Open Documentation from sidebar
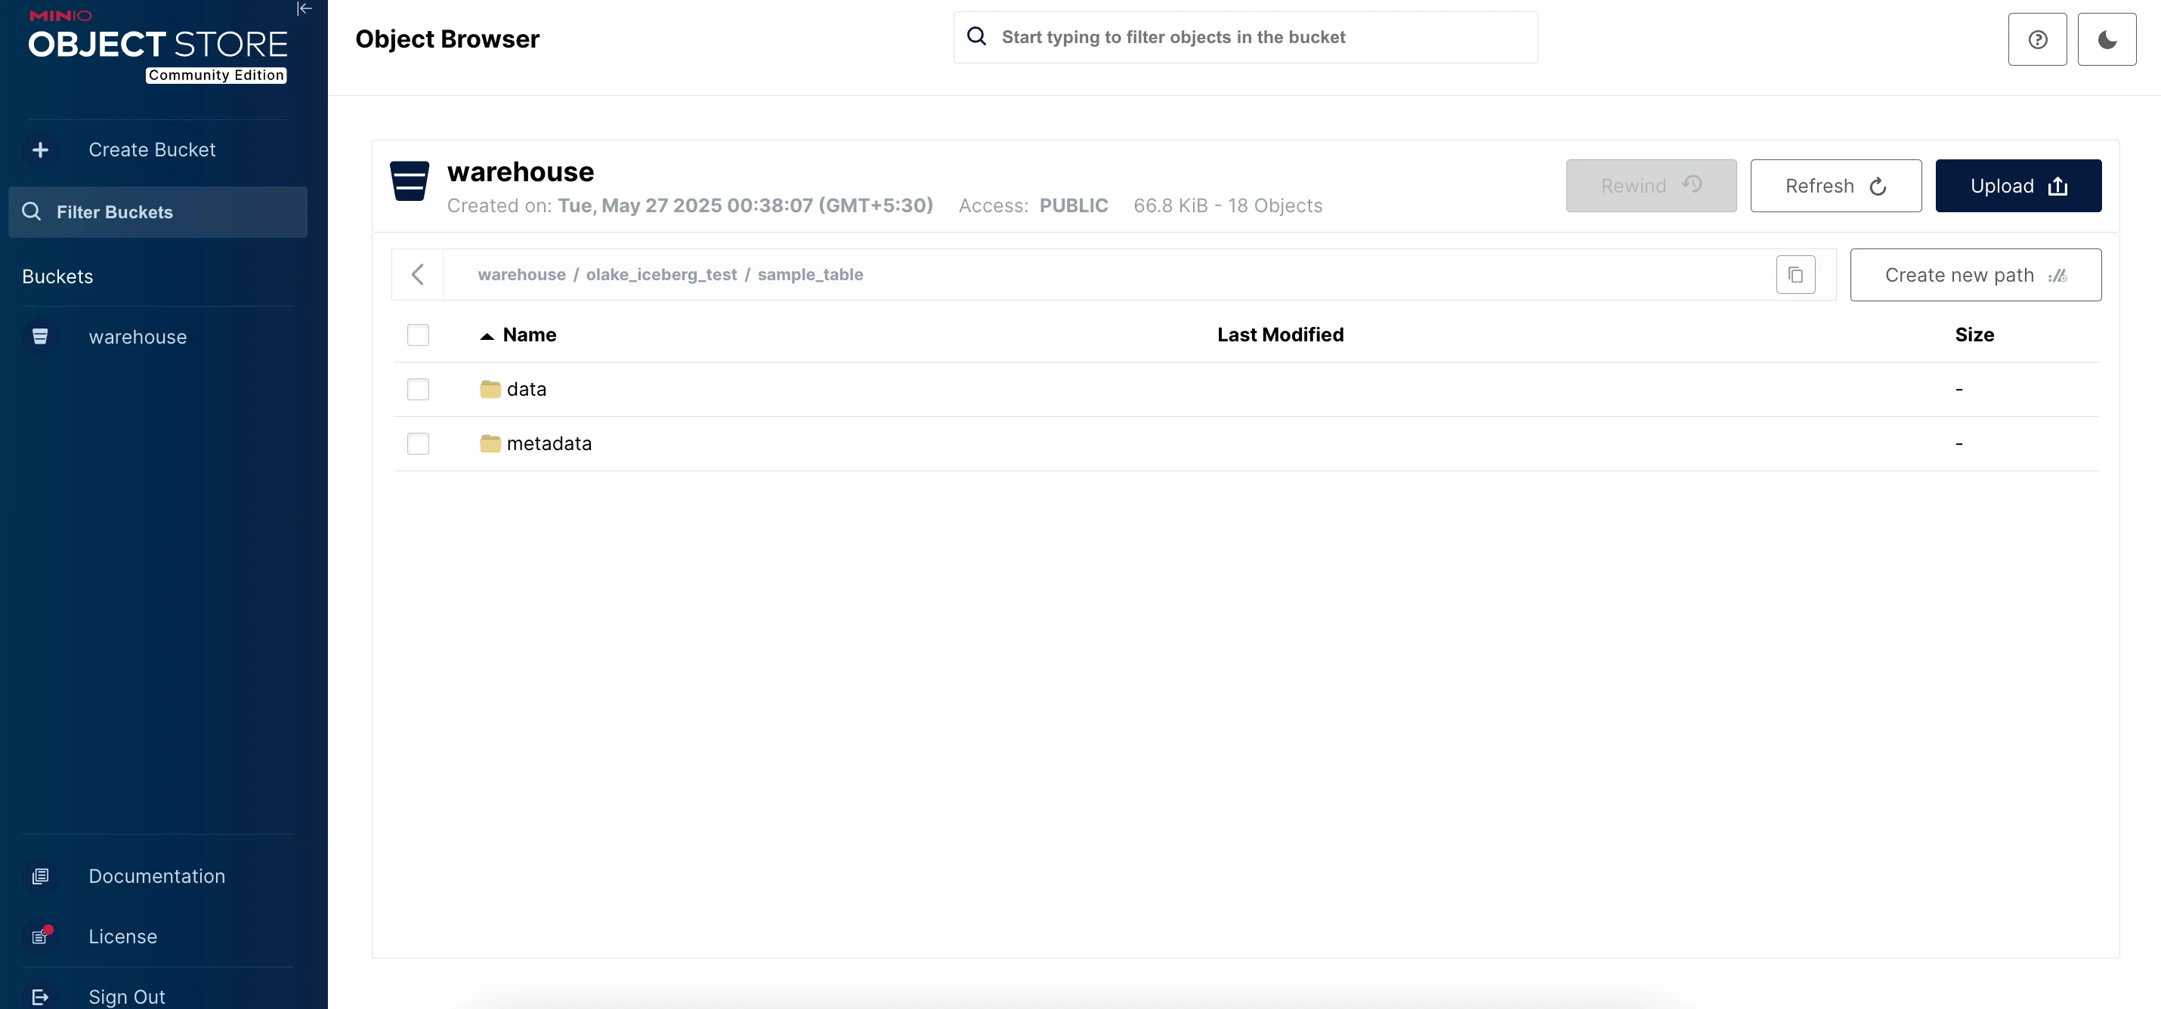Viewport: 2161px width, 1009px height. (x=157, y=877)
